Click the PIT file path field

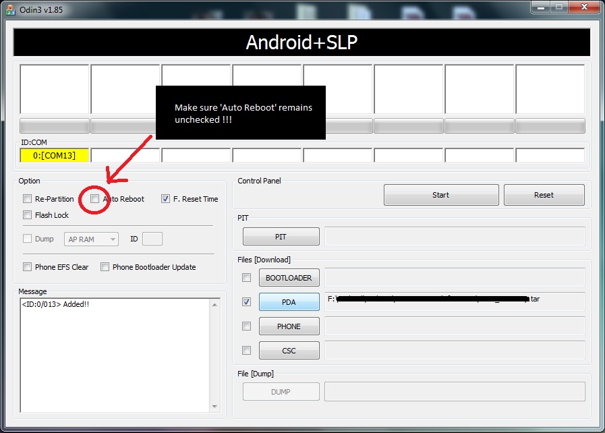455,237
